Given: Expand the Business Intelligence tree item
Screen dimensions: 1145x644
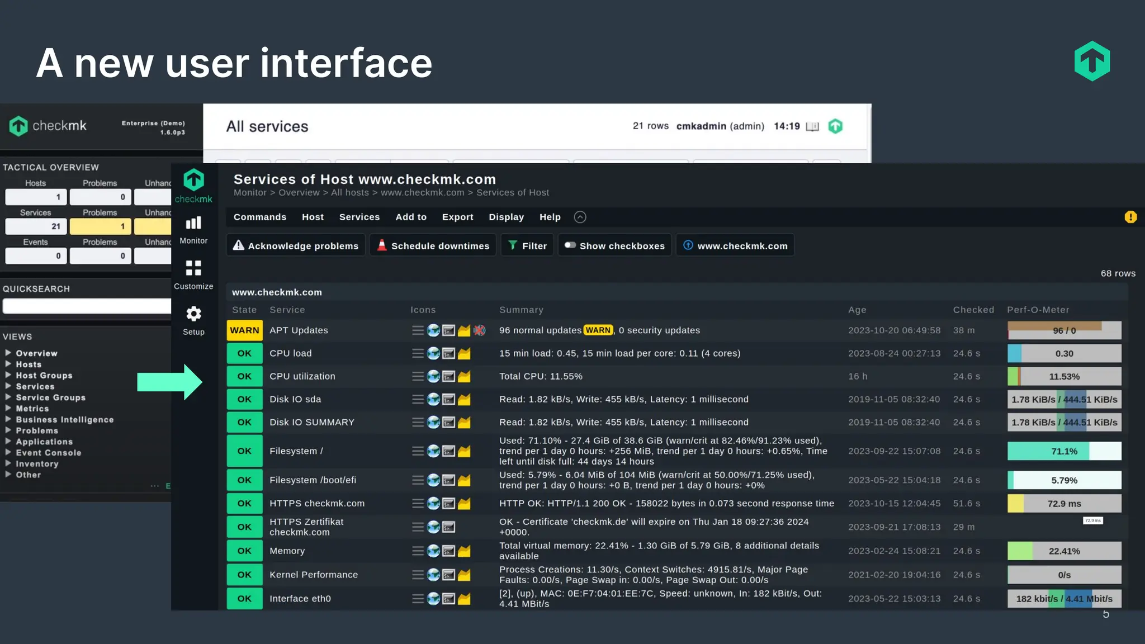Looking at the screenshot, I should tap(8, 419).
